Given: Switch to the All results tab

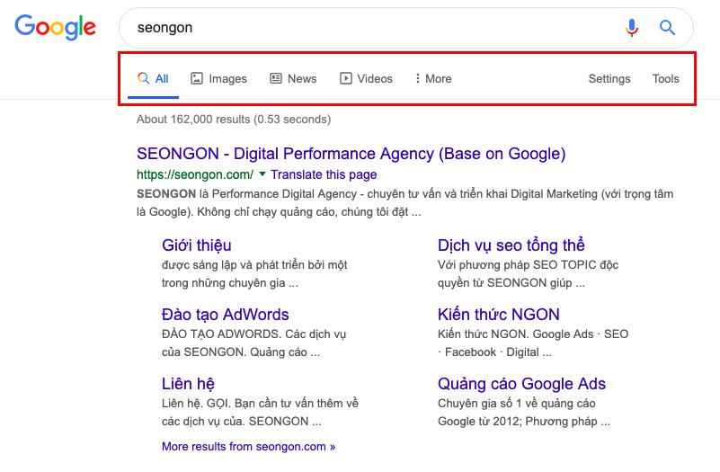Looking at the screenshot, I should point(154,78).
